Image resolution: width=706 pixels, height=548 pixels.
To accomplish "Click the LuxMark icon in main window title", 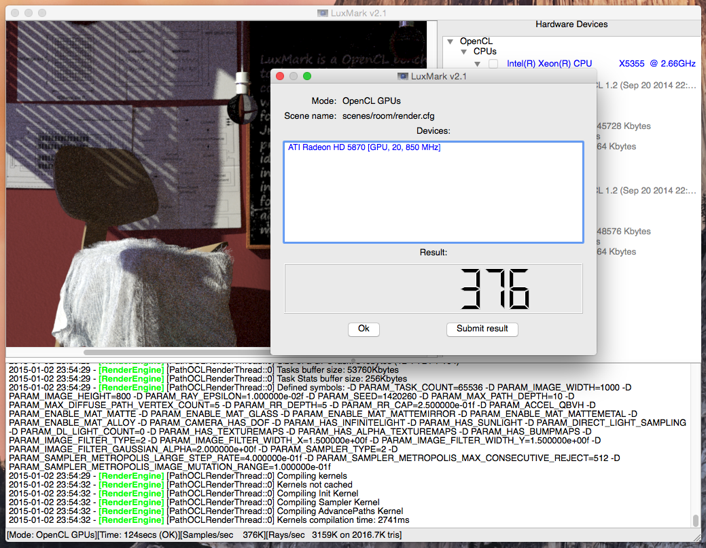I will coord(322,13).
